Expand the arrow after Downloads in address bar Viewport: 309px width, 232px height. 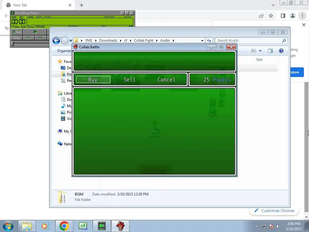click(x=121, y=41)
